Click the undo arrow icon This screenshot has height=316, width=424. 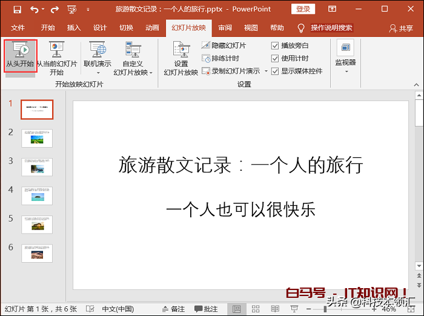tap(34, 10)
